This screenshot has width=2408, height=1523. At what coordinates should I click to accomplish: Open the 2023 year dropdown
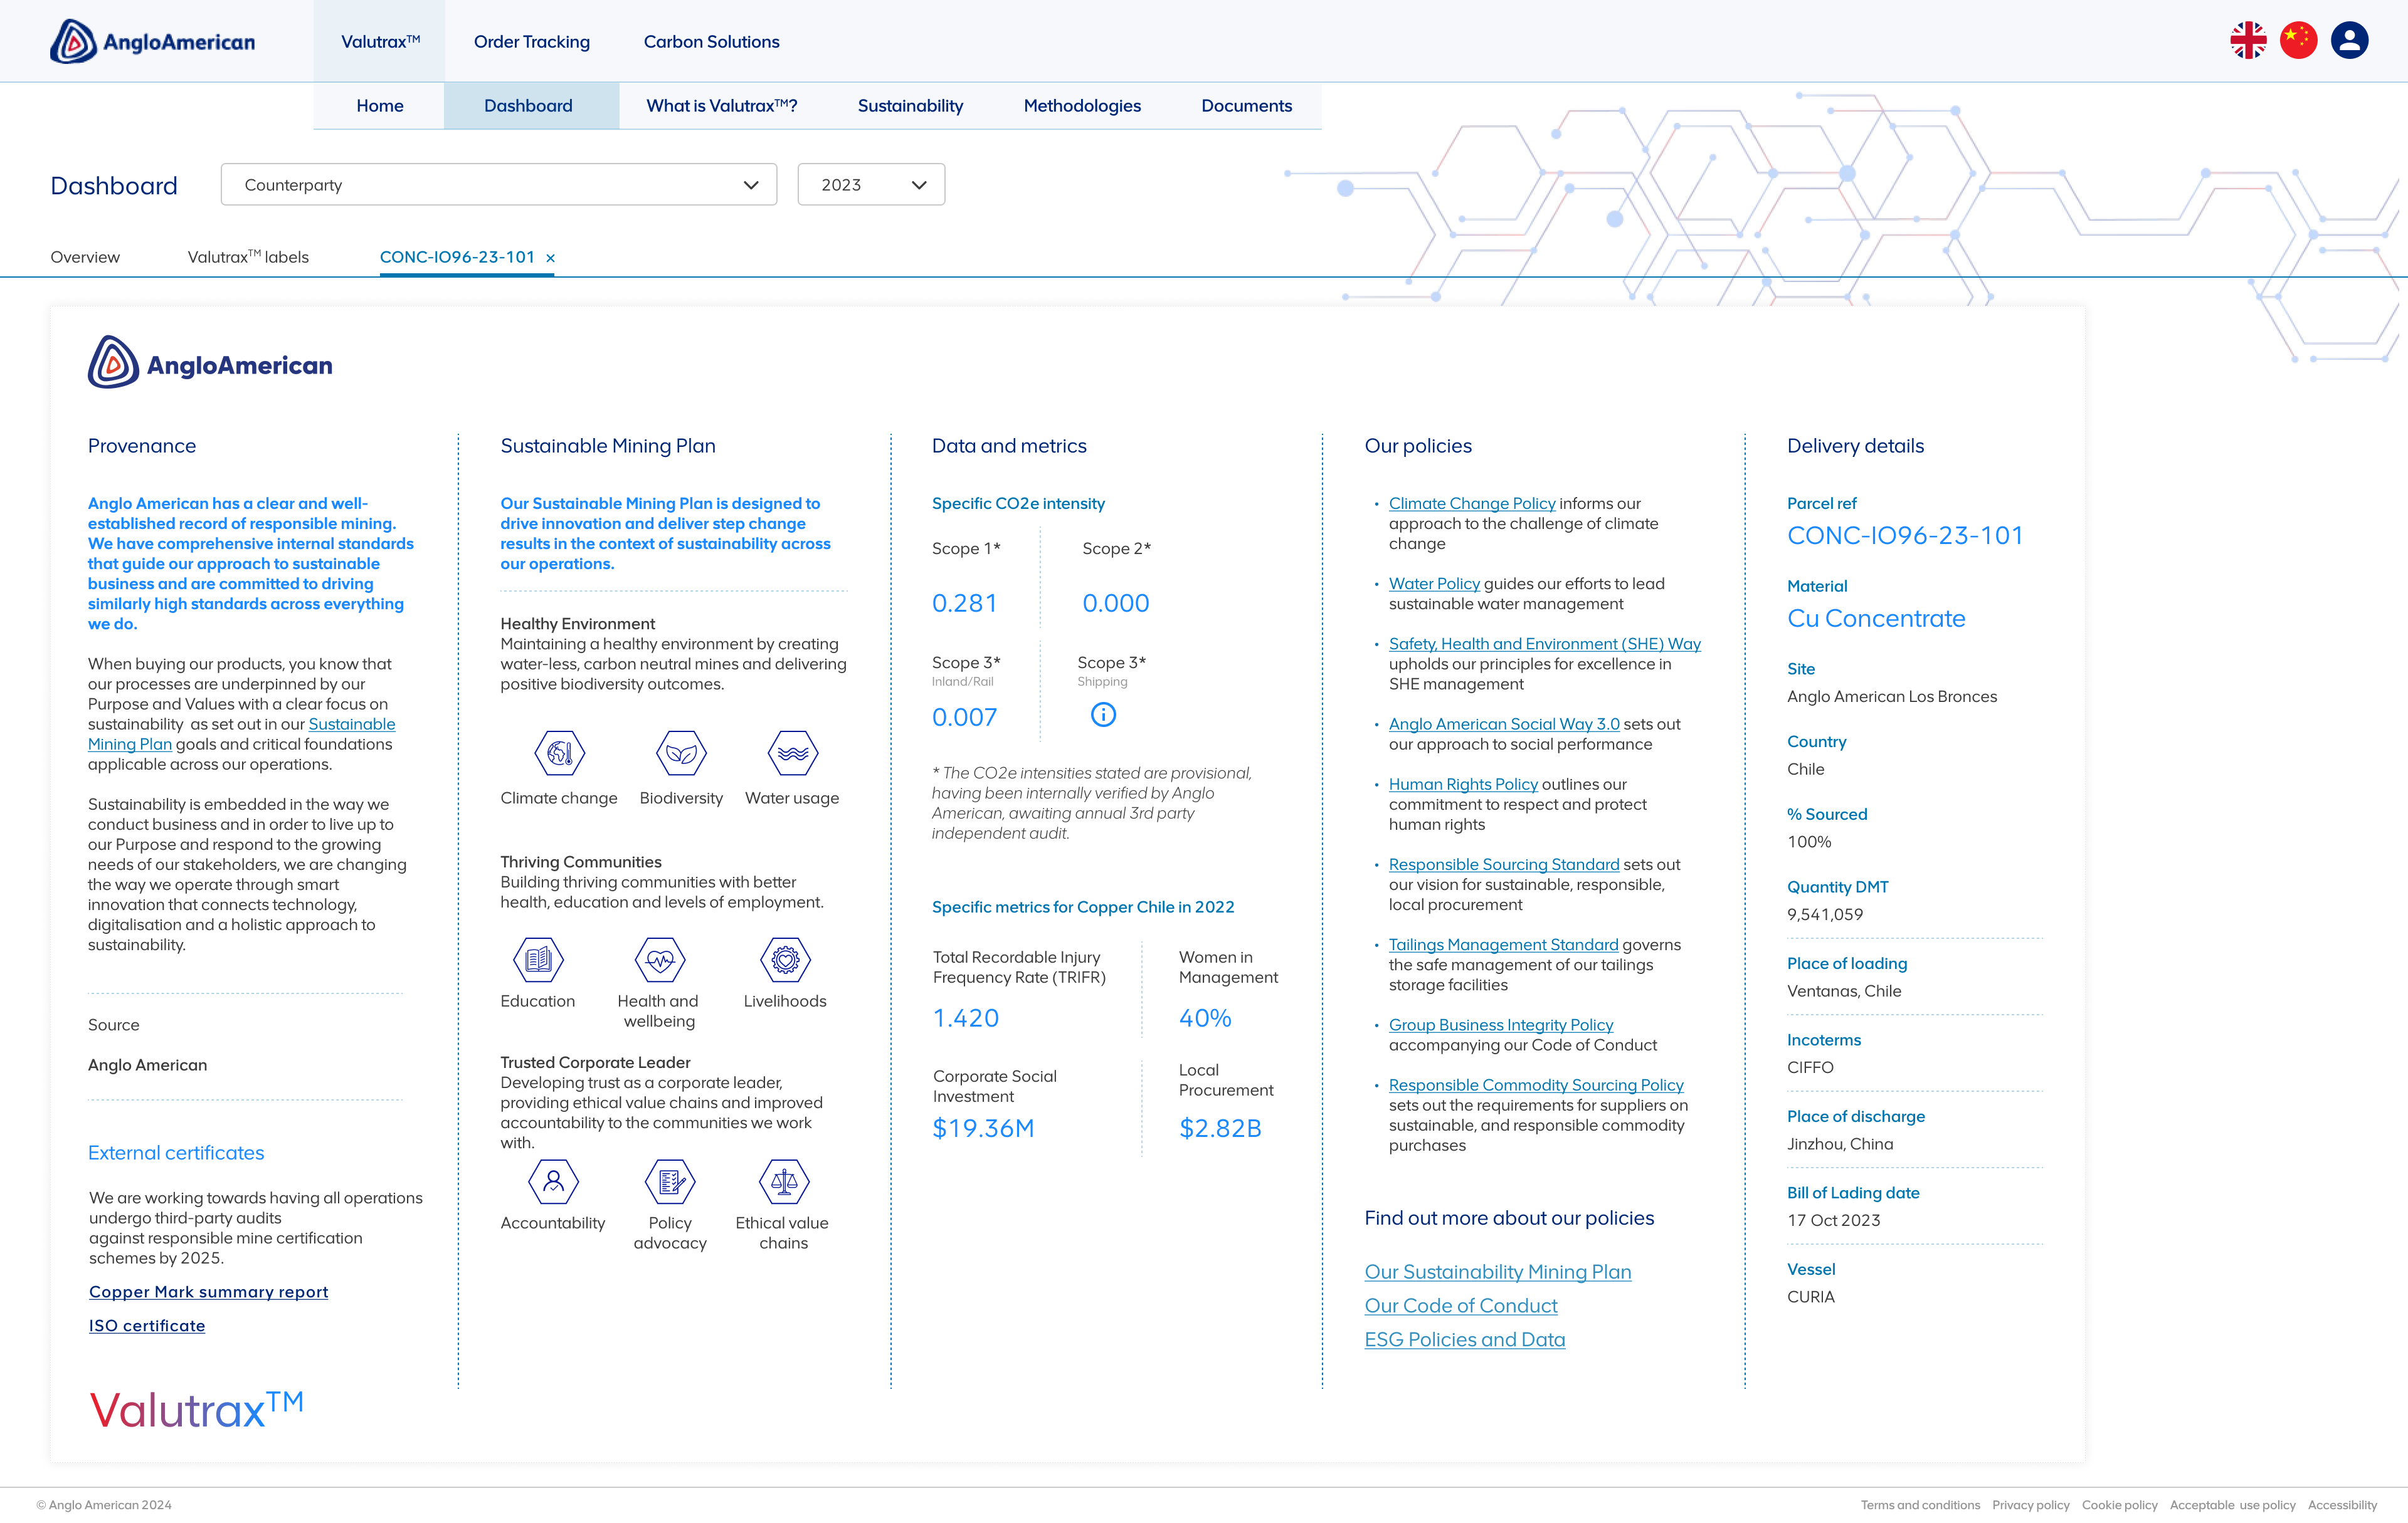[871, 185]
